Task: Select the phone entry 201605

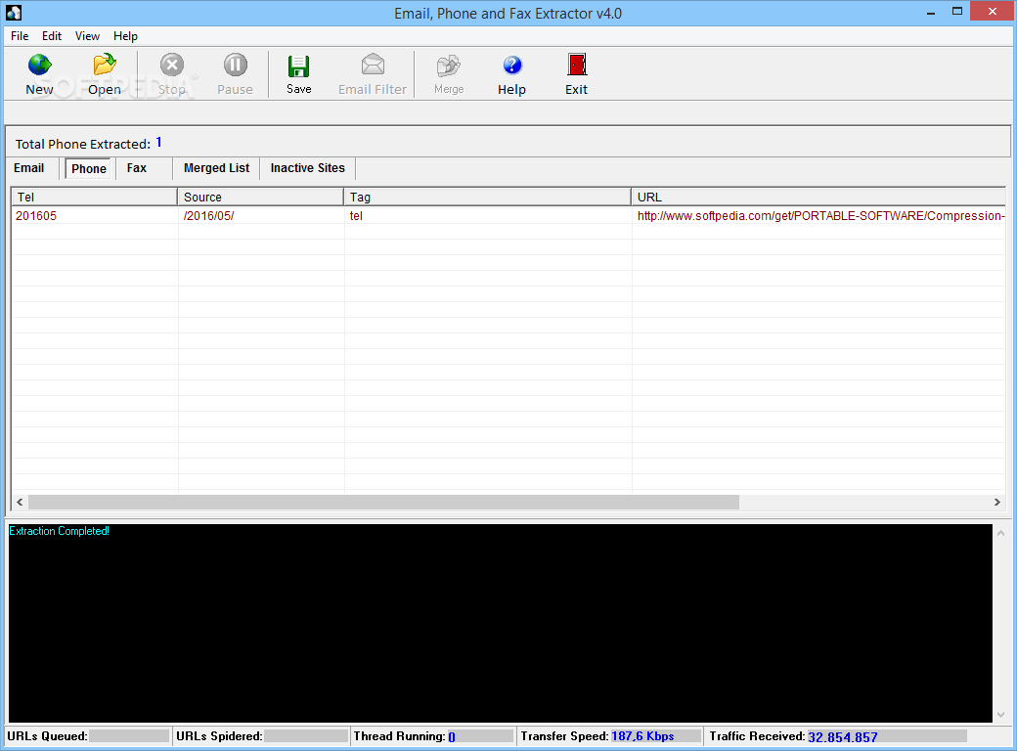Action: [x=36, y=216]
